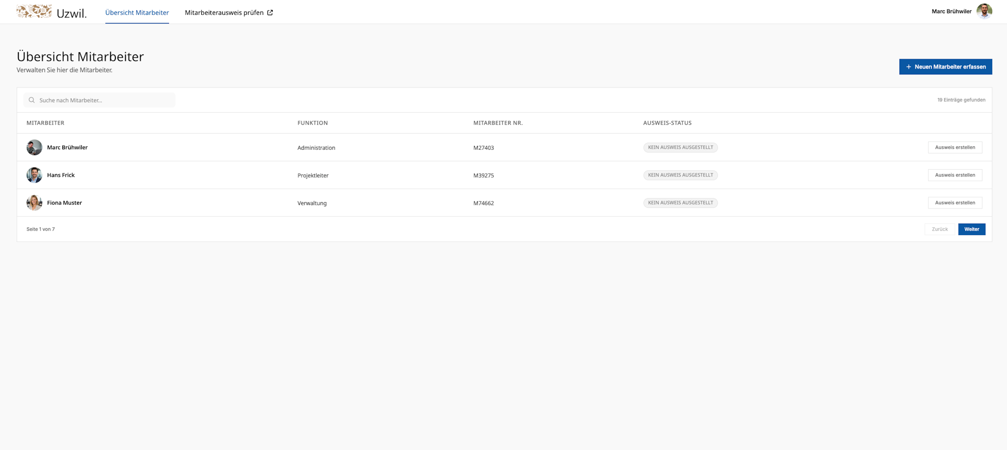The image size is (1007, 450).
Task: Click the Übersicht Mitarbeiter page heading
Action: 80,57
